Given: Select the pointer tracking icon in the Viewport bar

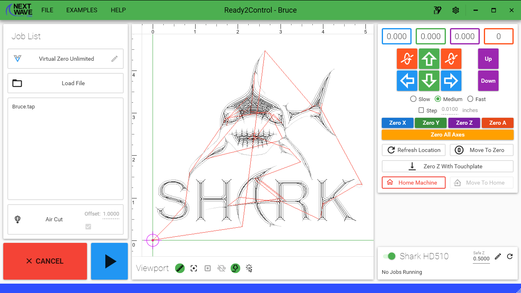Looking at the screenshot, I should click(249, 268).
